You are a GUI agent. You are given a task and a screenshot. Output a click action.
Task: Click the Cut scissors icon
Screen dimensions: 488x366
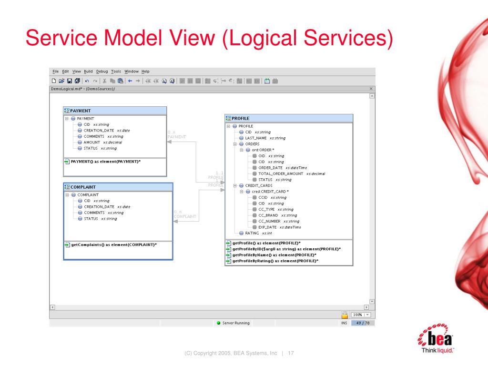pyautogui.click(x=104, y=81)
